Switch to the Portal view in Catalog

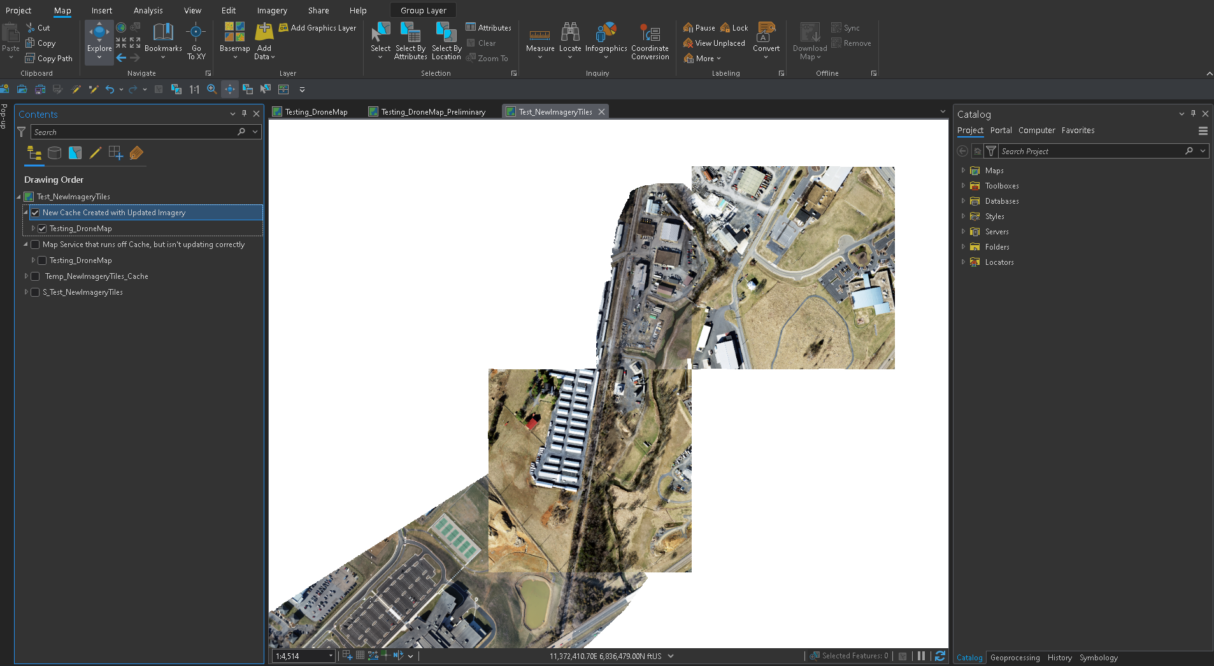tap(1001, 130)
